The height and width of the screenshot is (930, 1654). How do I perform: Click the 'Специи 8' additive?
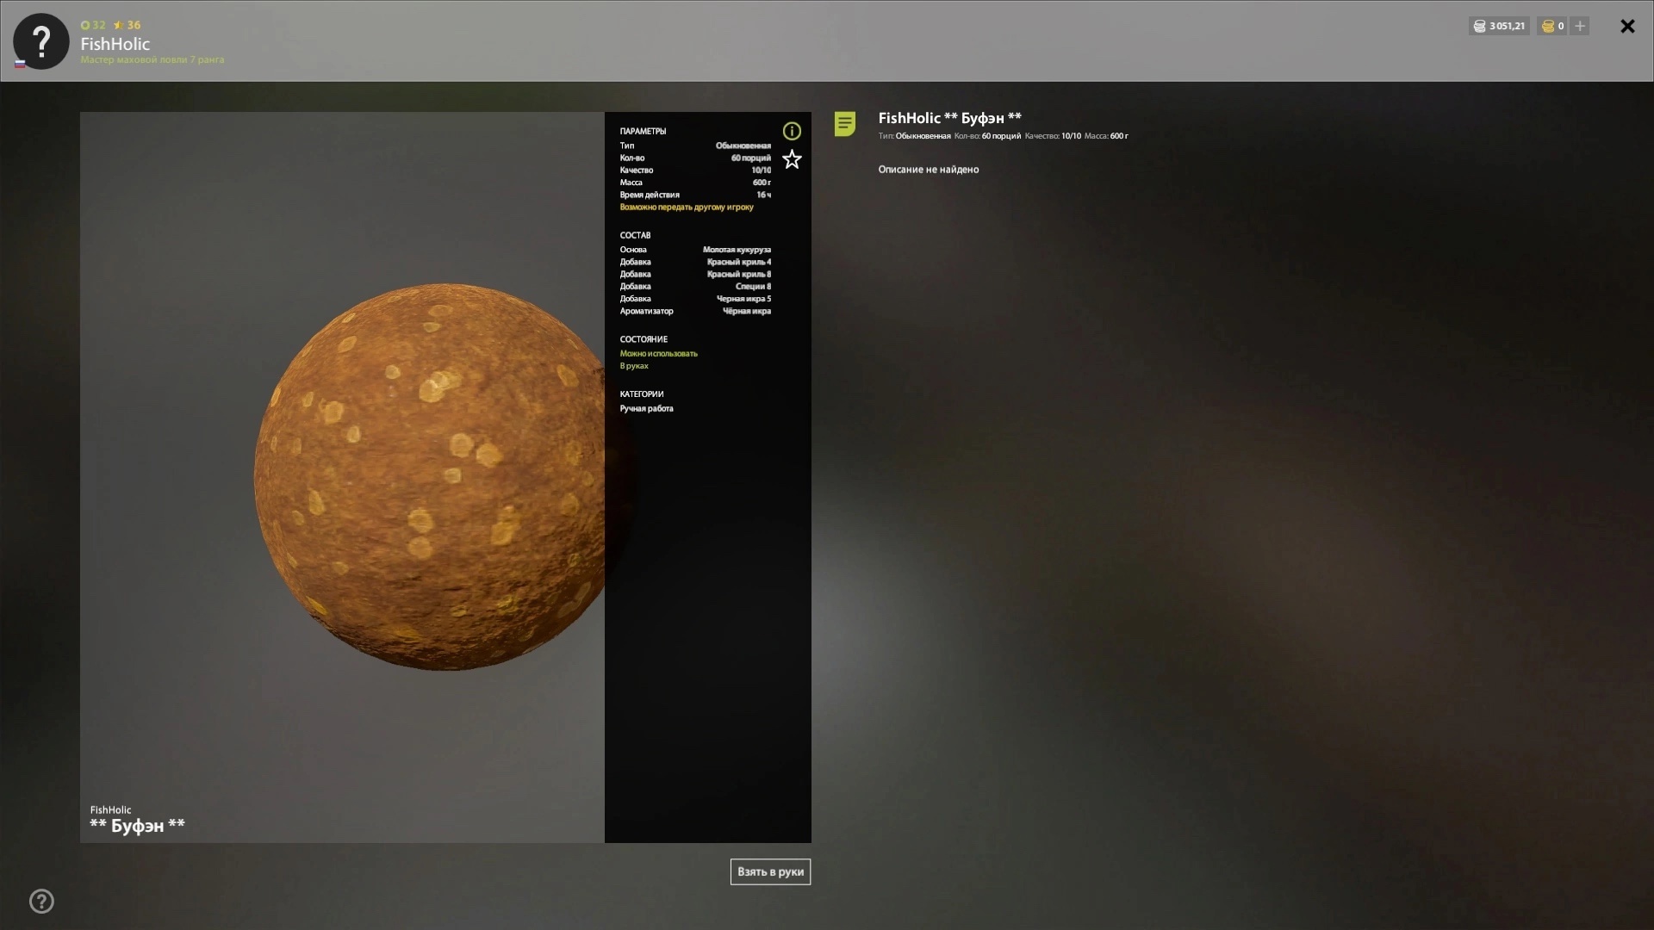(753, 286)
